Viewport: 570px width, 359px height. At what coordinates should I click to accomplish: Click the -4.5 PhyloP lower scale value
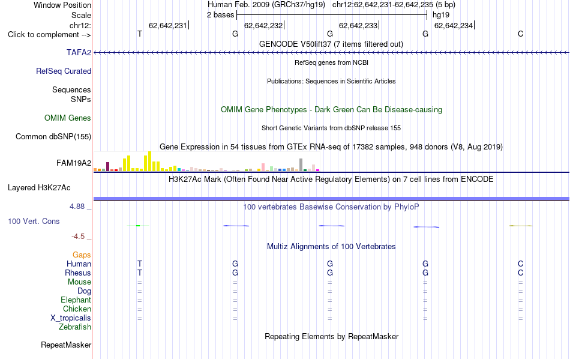78,237
